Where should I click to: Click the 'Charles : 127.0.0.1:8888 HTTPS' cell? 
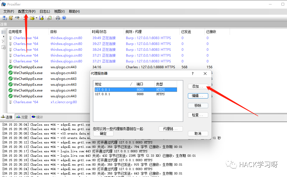click(150, 67)
